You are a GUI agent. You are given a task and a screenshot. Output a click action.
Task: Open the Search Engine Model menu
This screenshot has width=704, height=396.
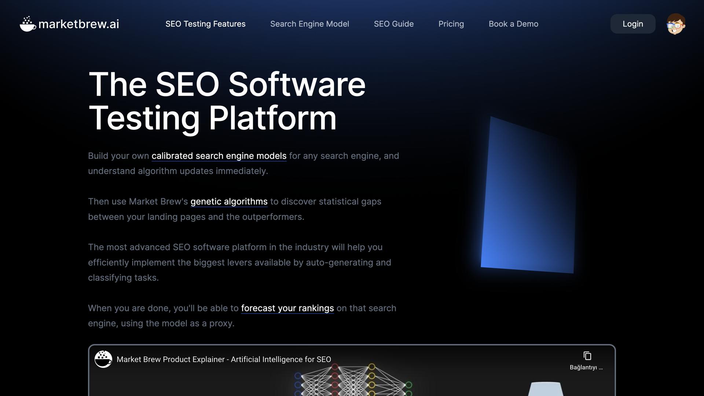[309, 24]
